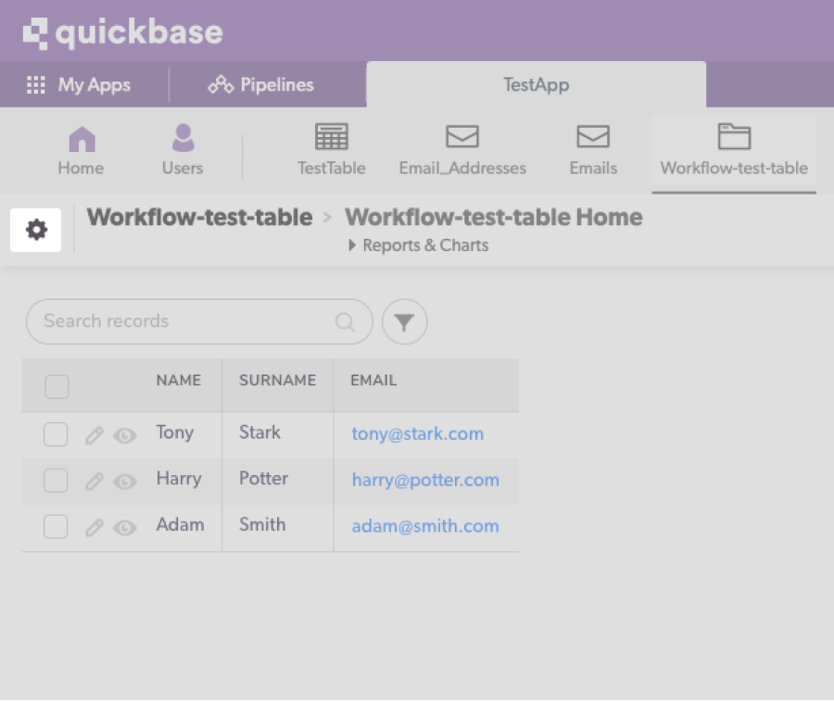The width and height of the screenshot is (834, 701).
Task: Edit Harry Potter's record with pencil icon
Action: [94, 482]
